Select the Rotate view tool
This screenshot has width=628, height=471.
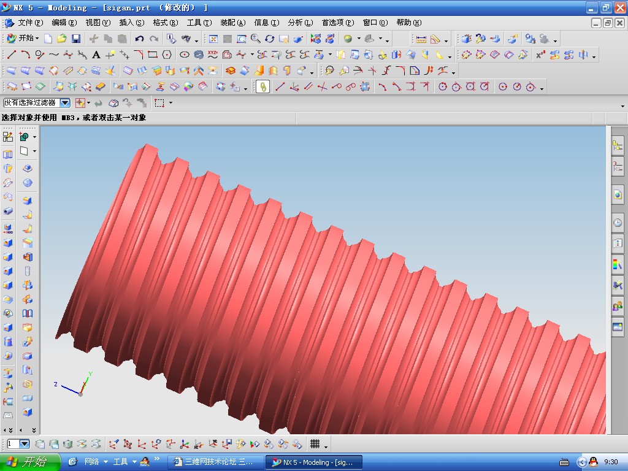pyautogui.click(x=270, y=39)
